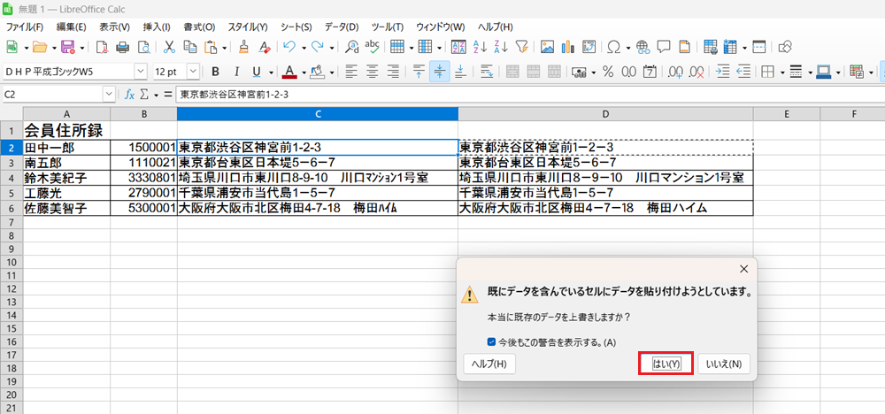Viewport: 885px width, 414px height.
Task: Open Find and Replace
Action: click(x=351, y=47)
